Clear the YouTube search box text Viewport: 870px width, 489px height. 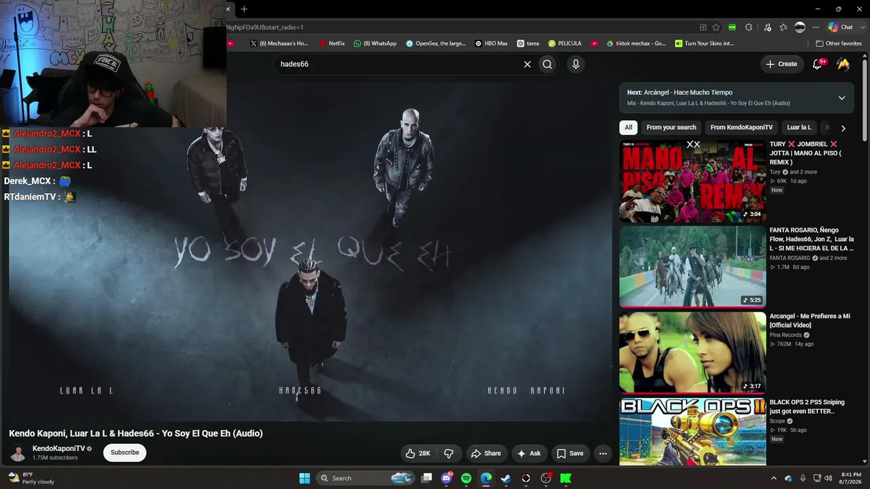coord(527,64)
